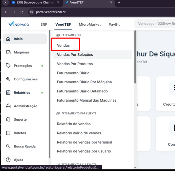
Task: Click the Início home icon
Action: [x=8, y=39]
